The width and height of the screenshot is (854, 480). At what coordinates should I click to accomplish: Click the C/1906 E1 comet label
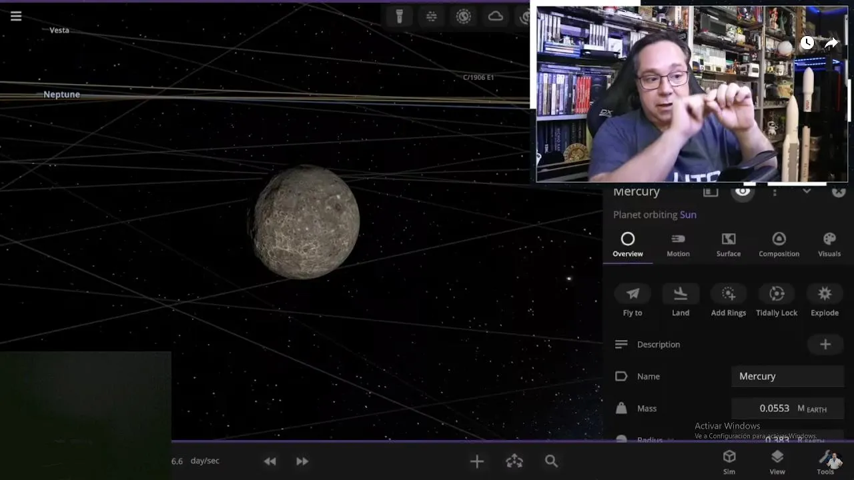tap(478, 77)
